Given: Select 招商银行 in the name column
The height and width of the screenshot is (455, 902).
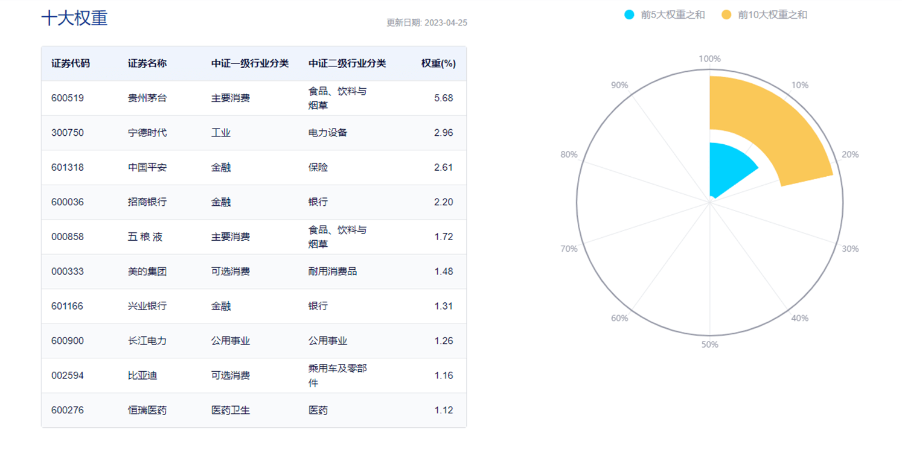Looking at the screenshot, I should click(147, 202).
